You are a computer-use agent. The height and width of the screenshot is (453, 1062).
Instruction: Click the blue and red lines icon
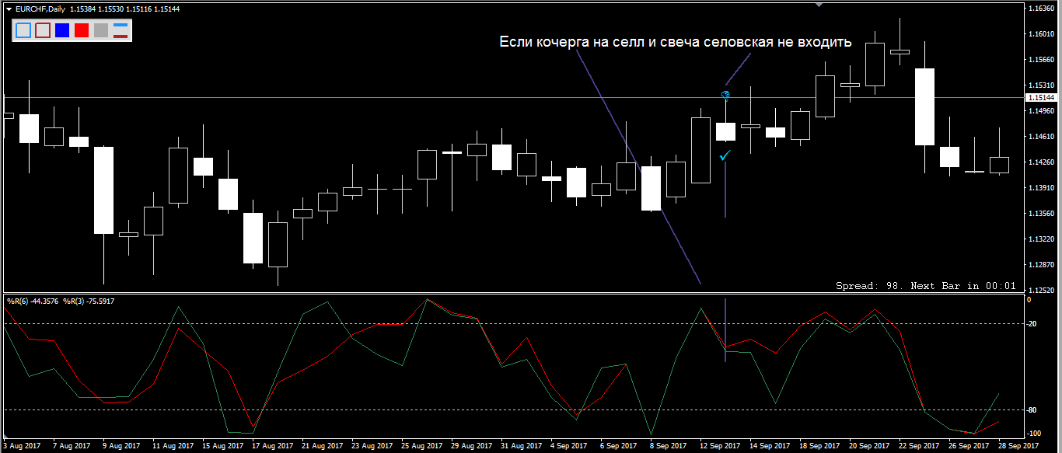click(121, 30)
